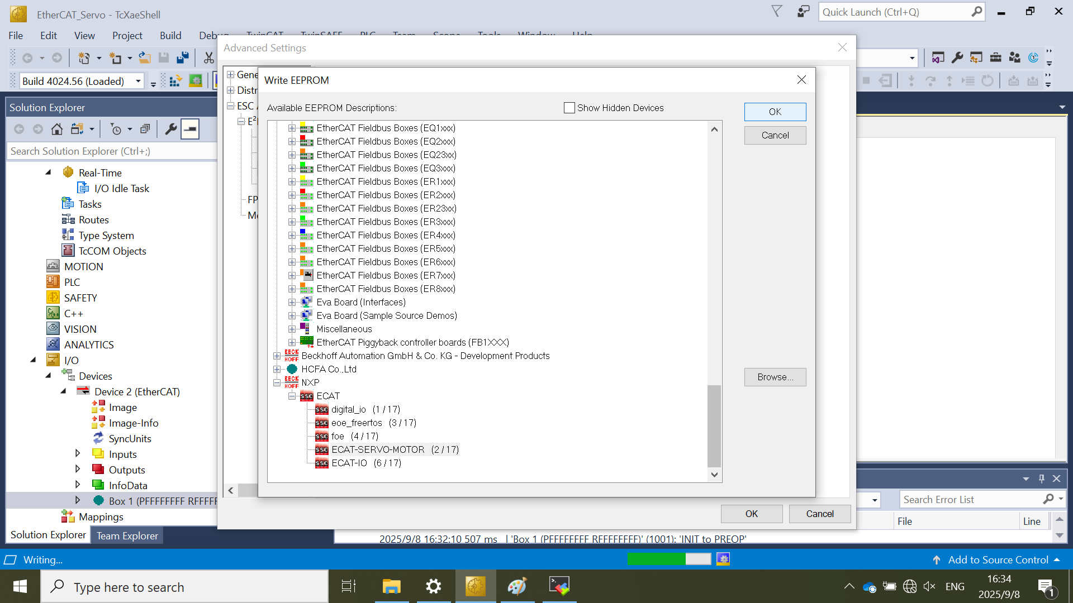The width and height of the screenshot is (1073, 603).
Task: Open the File menu
Action: coord(16,35)
